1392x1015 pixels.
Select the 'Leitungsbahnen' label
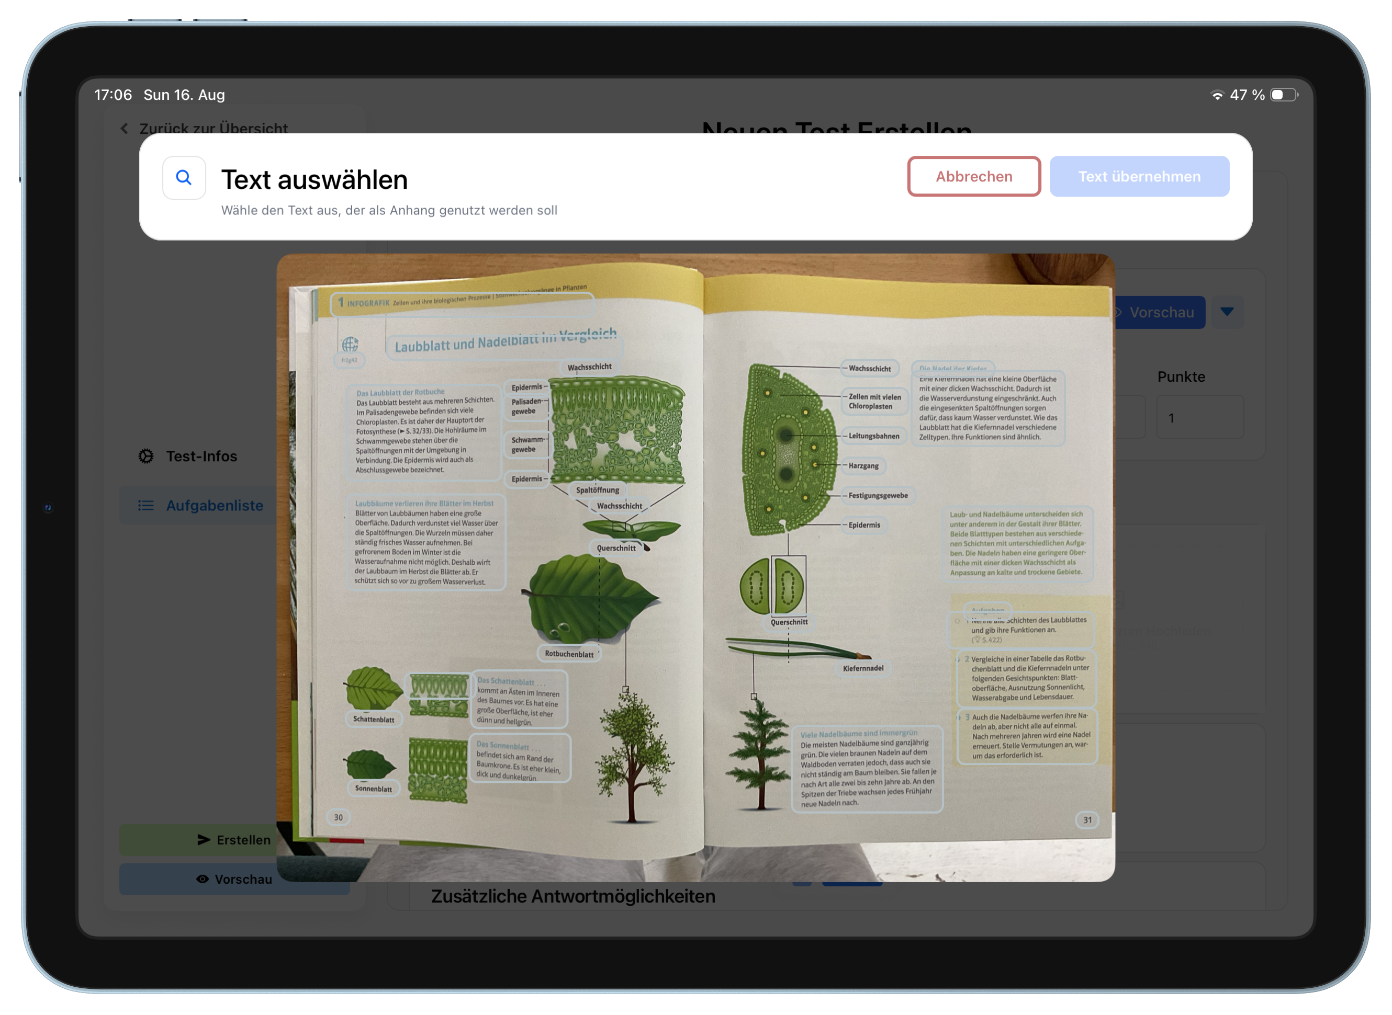point(873,436)
